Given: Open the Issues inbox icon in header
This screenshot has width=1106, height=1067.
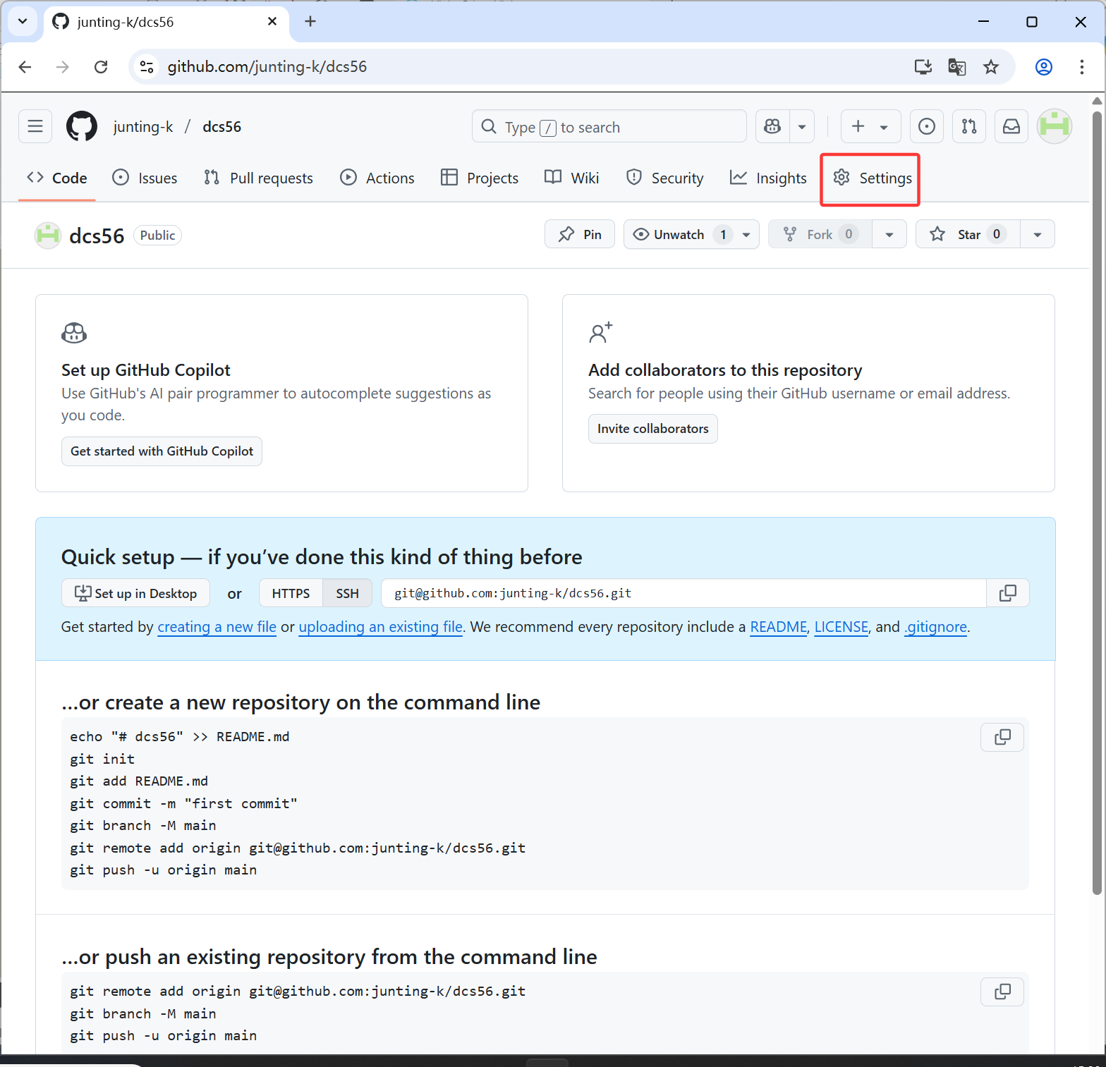Looking at the screenshot, I should [x=927, y=127].
